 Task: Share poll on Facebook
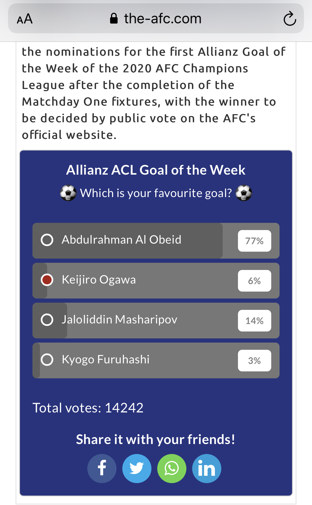pyautogui.click(x=102, y=468)
